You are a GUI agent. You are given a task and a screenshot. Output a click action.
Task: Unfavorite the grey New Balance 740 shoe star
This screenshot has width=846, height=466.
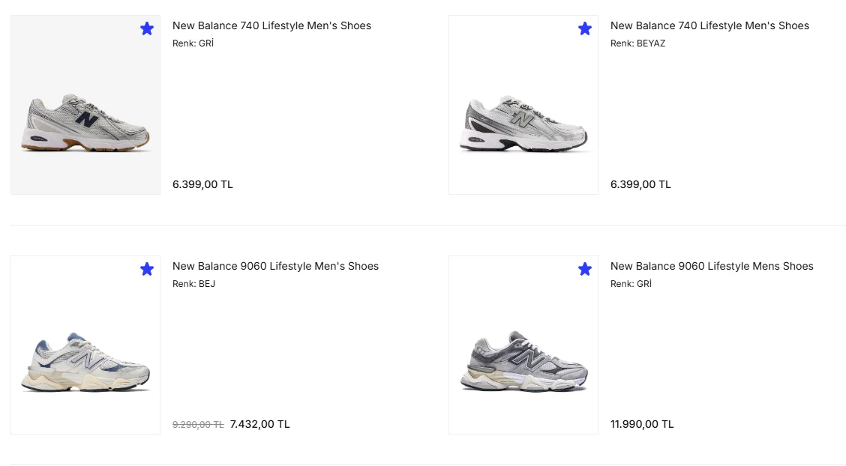[147, 28]
